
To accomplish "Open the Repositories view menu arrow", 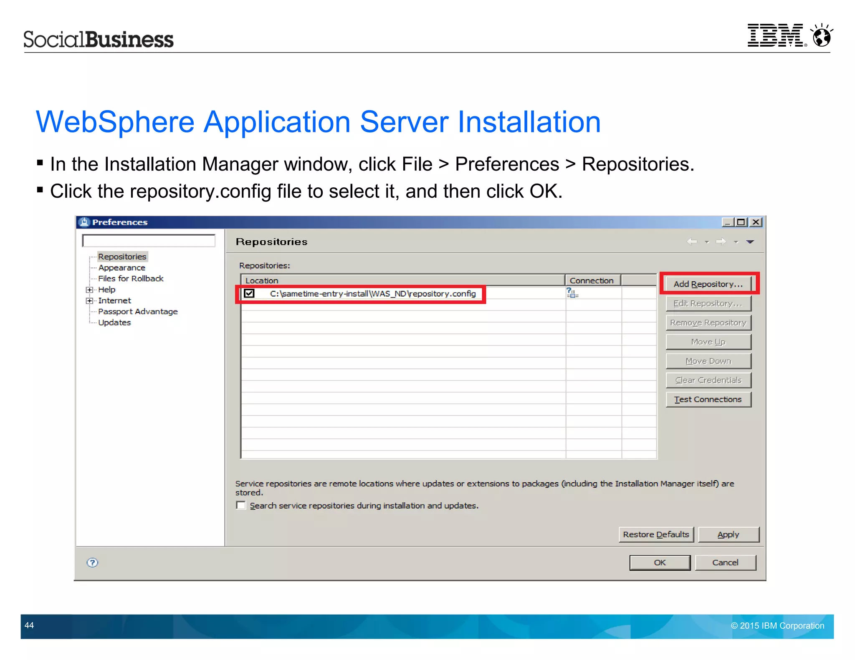I will coord(750,242).
